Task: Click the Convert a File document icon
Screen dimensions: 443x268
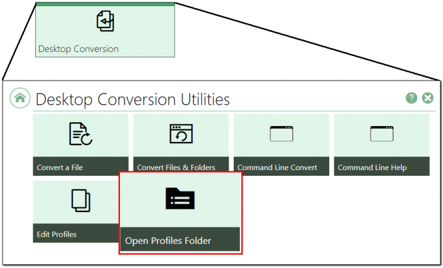Action: tap(80, 134)
